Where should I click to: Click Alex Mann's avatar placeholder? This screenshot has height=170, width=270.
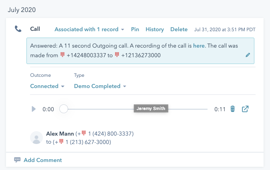tap(36, 138)
